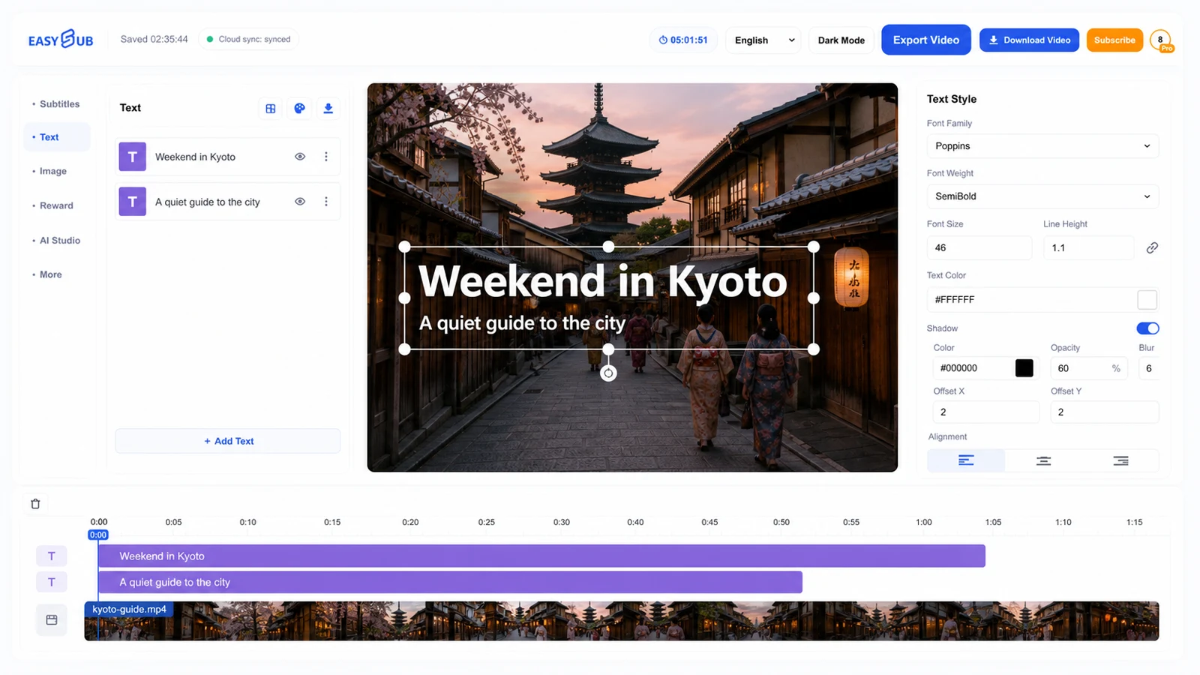Open the English language dropdown
The width and height of the screenshot is (1200, 675).
[763, 40]
